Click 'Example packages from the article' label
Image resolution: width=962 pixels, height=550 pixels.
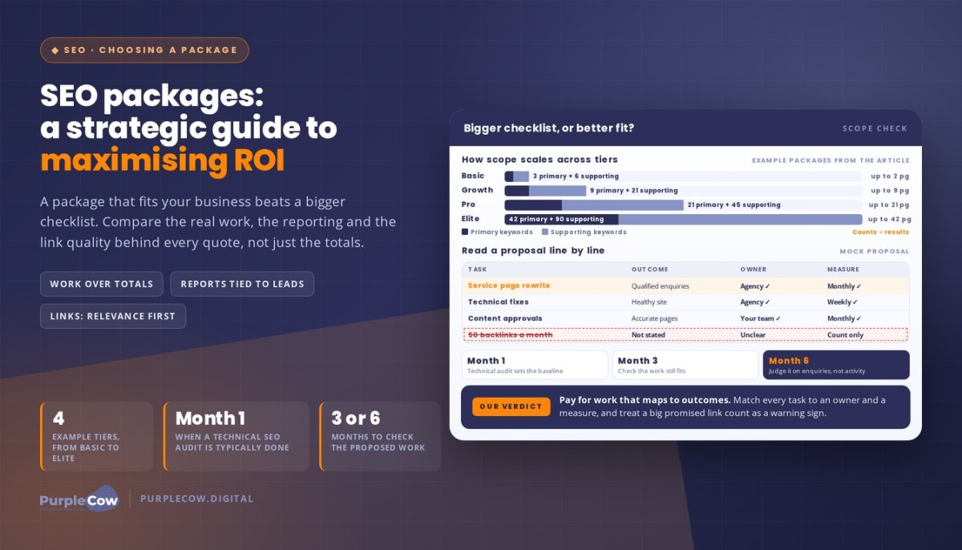coord(831,160)
